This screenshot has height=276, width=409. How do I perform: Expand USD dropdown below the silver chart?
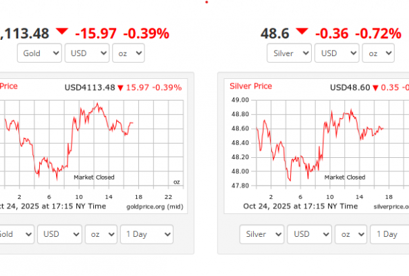coord(309,234)
